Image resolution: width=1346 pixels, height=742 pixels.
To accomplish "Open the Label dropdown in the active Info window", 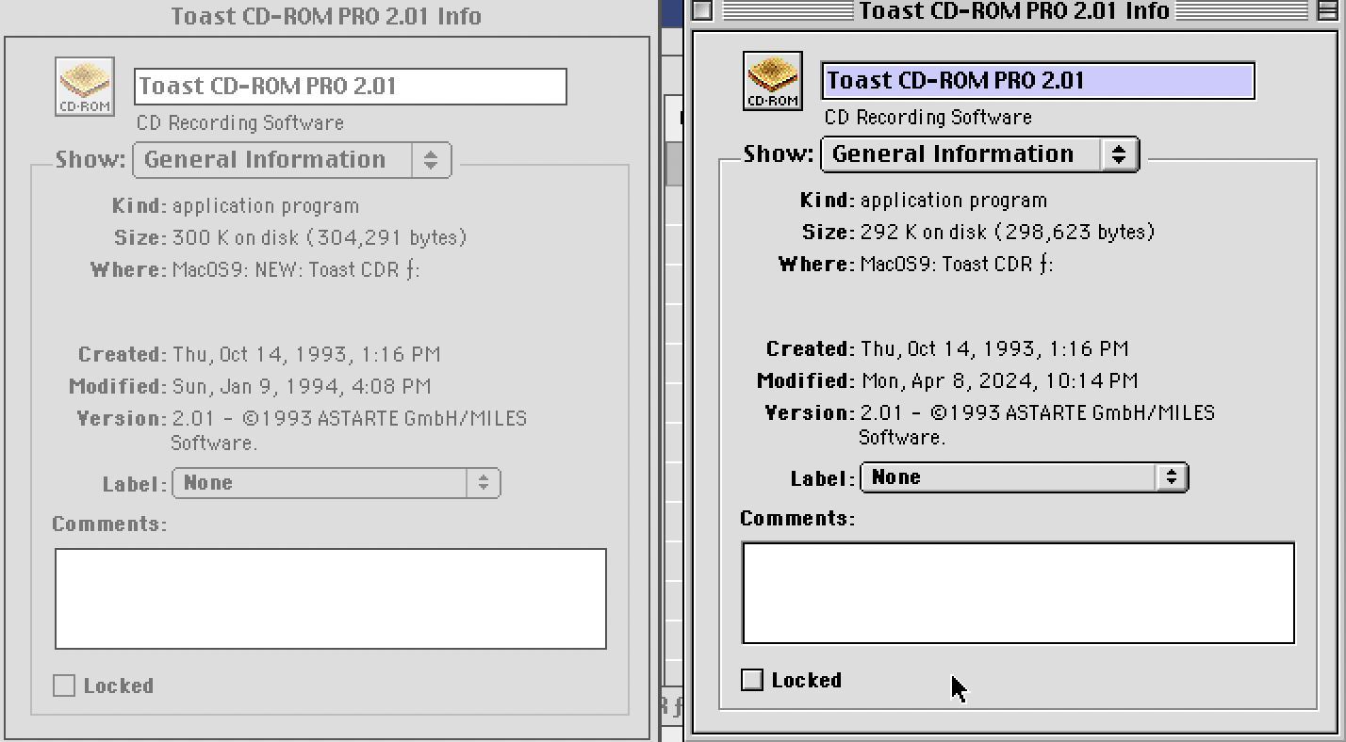I will click(1025, 477).
